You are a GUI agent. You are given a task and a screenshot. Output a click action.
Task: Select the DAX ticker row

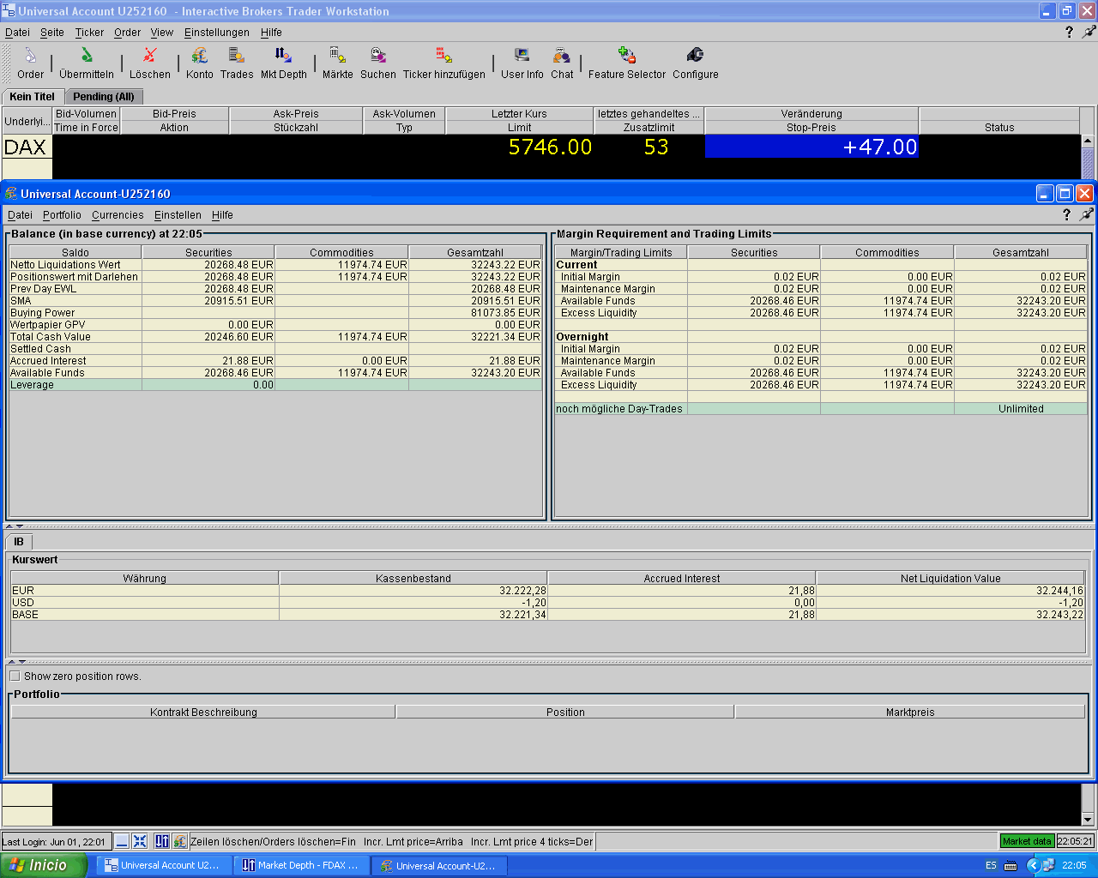point(540,147)
